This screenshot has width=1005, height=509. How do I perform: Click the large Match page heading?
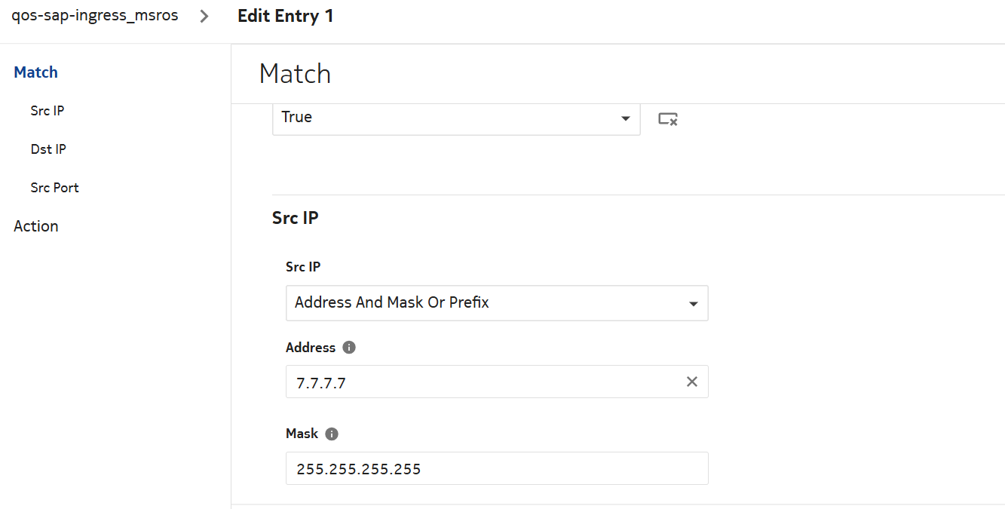tap(295, 74)
